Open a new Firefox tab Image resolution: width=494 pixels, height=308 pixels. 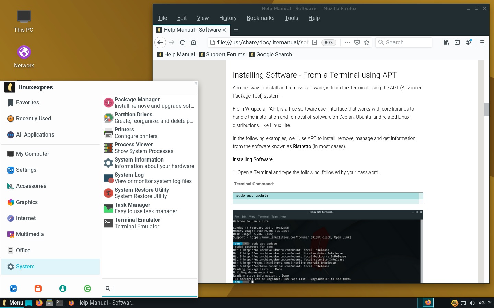(236, 30)
